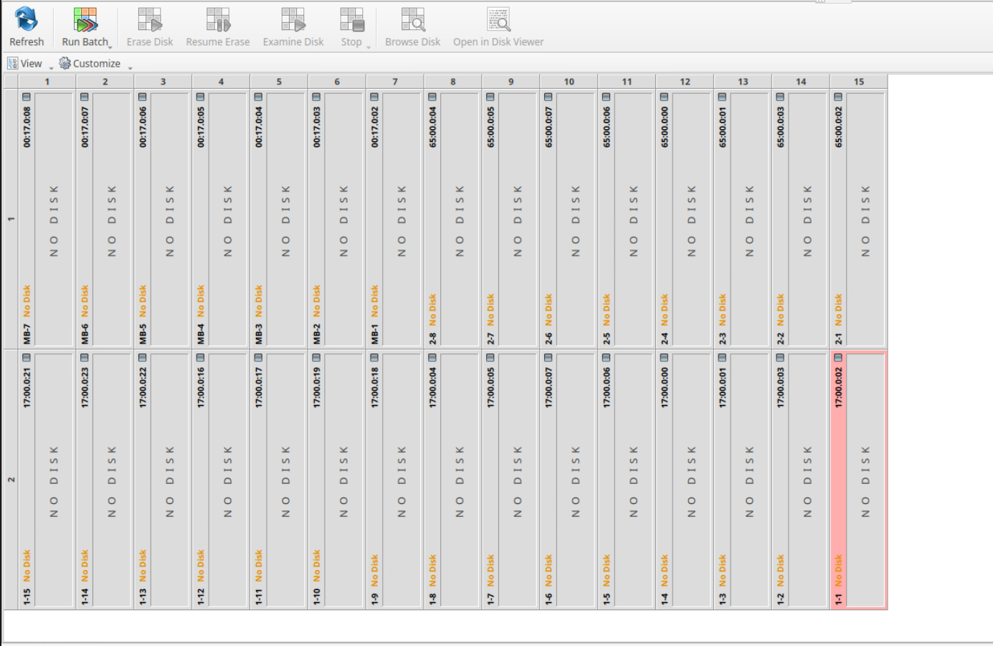Viewport: 993px width, 646px height.
Task: Open the Customize menu label
Action: point(97,63)
